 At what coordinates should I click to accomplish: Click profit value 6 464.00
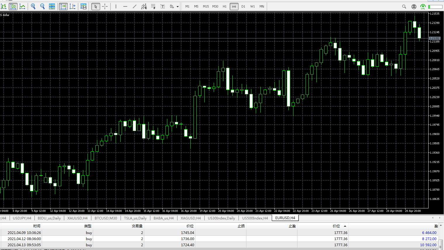pyautogui.click(x=429, y=233)
